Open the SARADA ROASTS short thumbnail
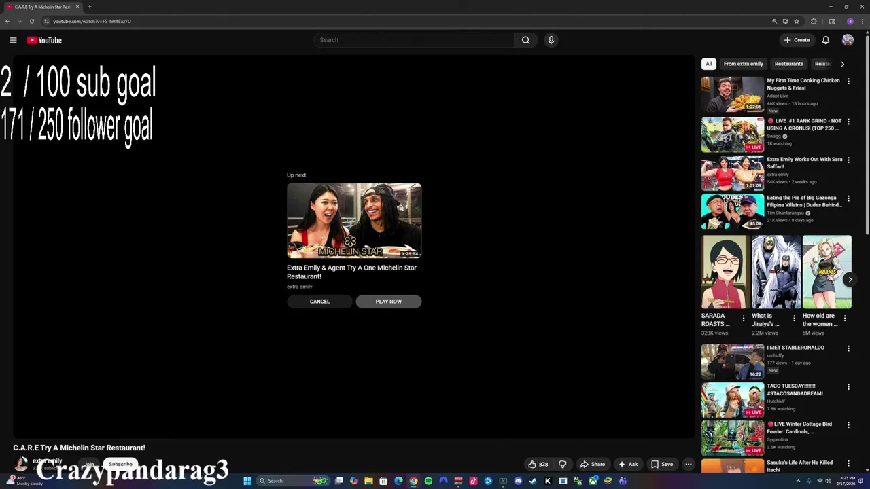Screen dimensions: 870x489 click(x=725, y=272)
